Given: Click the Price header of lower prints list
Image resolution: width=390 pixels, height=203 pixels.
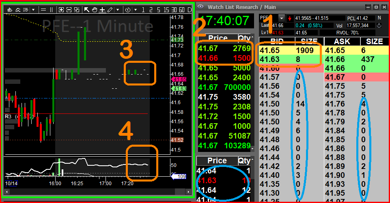Looking at the screenshot, I should (x=217, y=161).
